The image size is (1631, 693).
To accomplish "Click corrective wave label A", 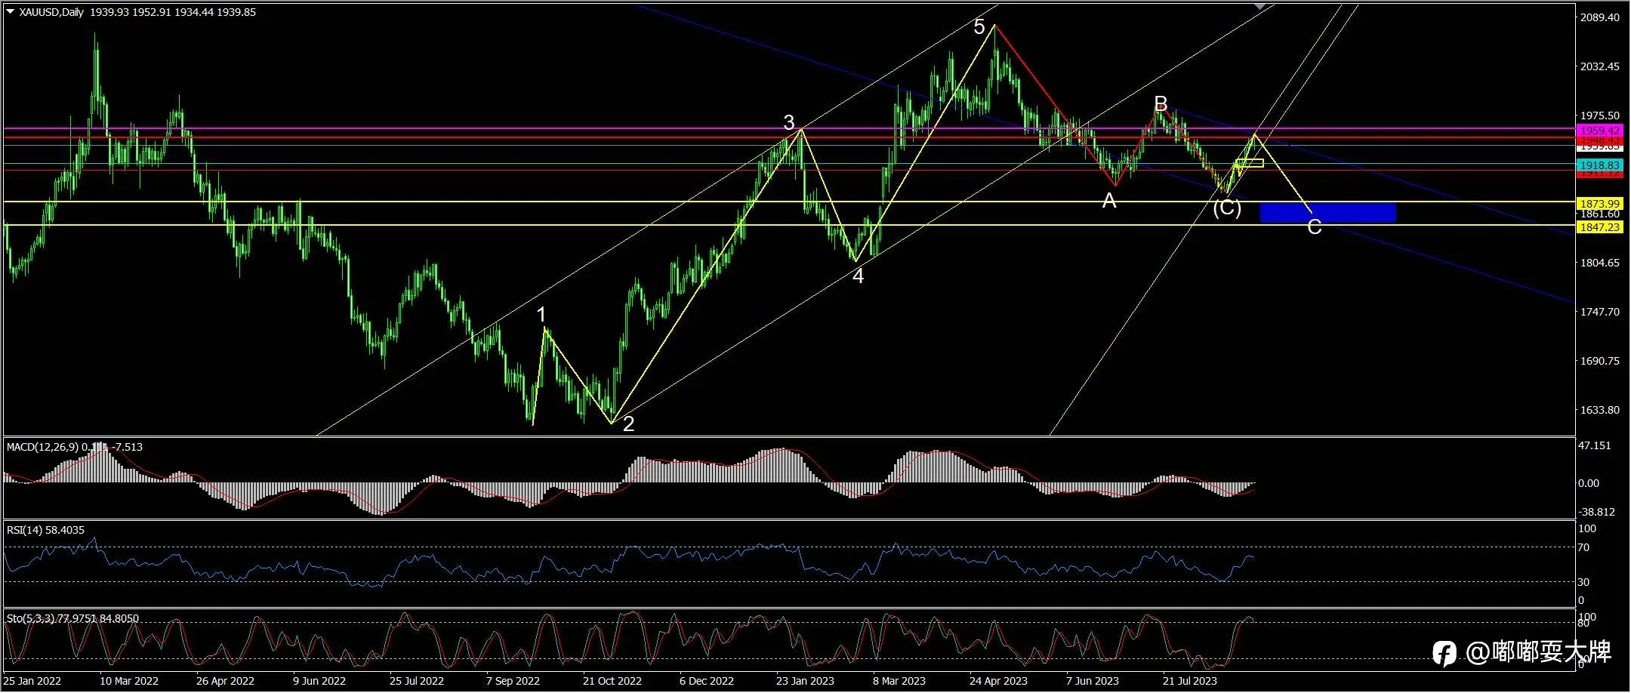I will (x=1108, y=201).
